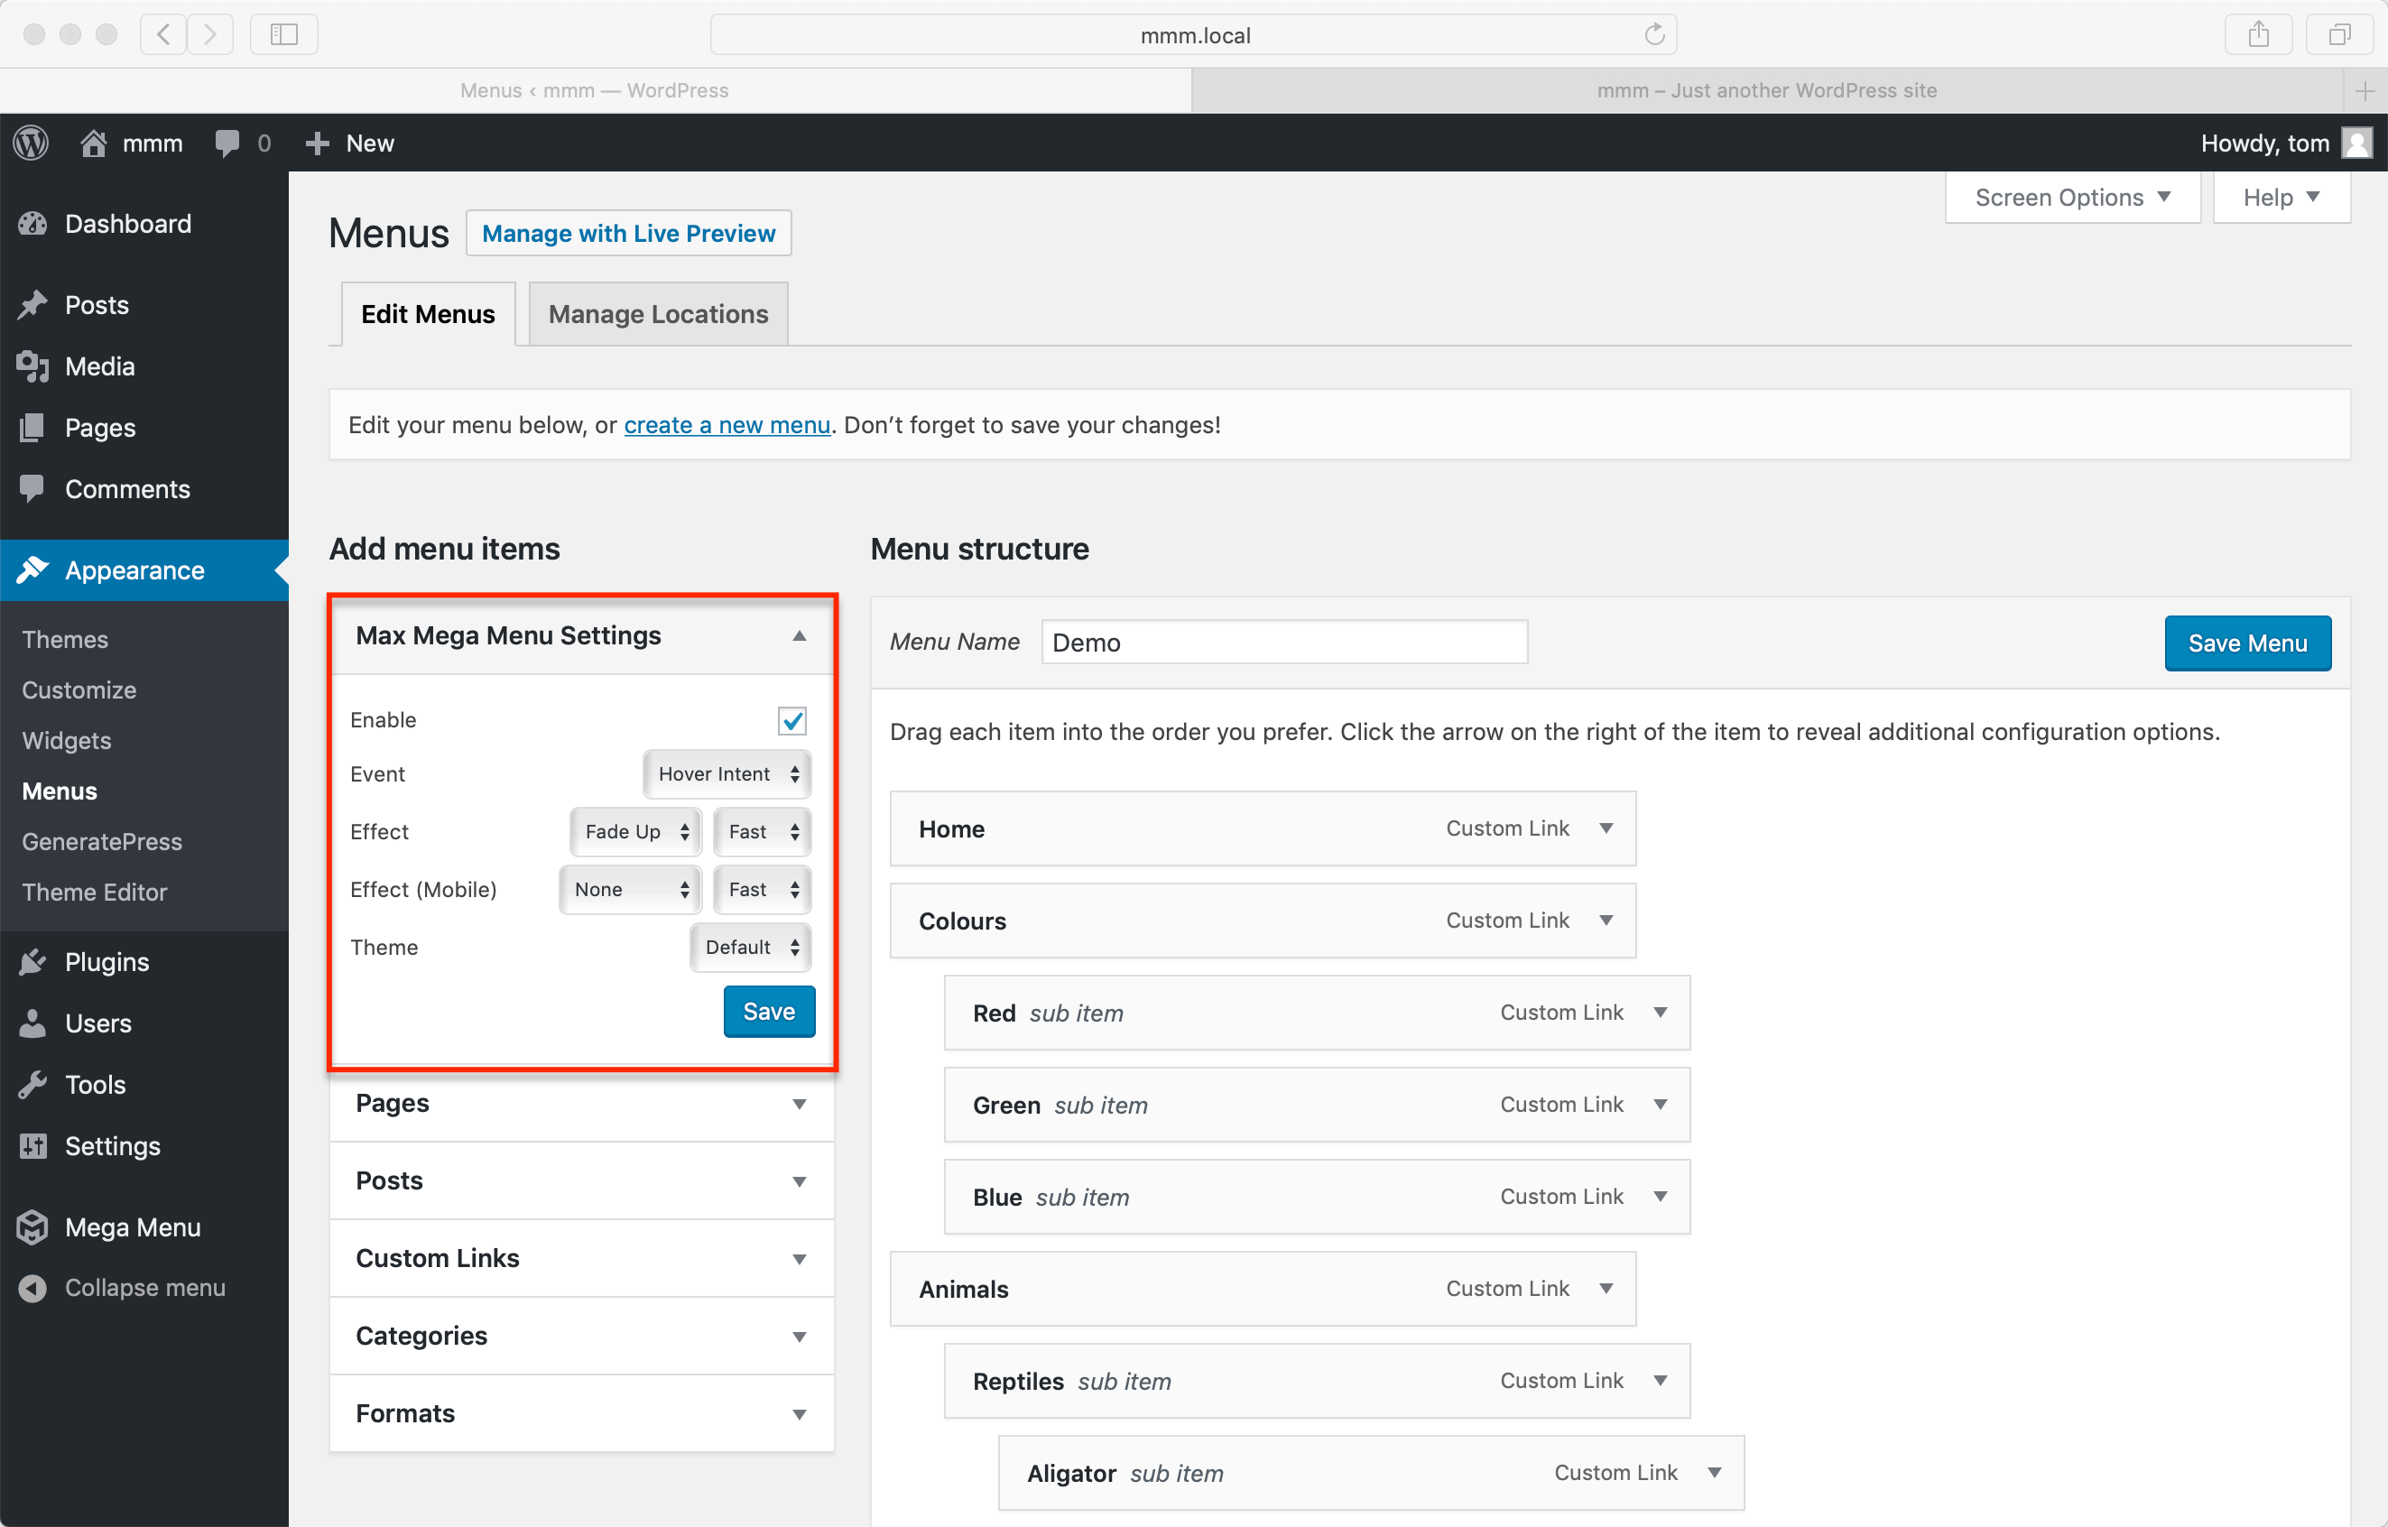Reload page with Safari refresh icon
2388x1527 pixels.
[x=1654, y=34]
